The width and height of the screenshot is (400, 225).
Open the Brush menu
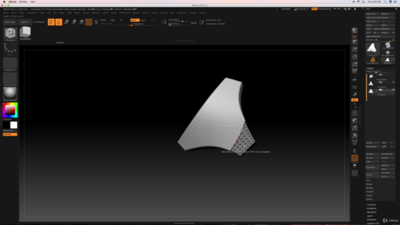tap(14, 12)
